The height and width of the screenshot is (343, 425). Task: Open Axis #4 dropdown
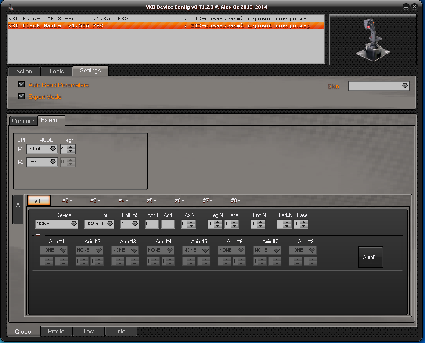click(160, 250)
